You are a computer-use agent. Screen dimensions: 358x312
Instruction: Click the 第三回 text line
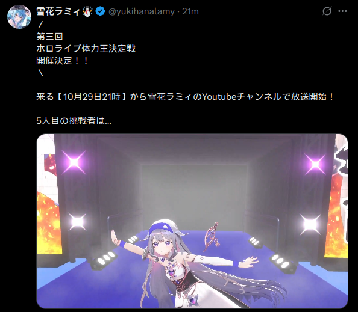49,37
